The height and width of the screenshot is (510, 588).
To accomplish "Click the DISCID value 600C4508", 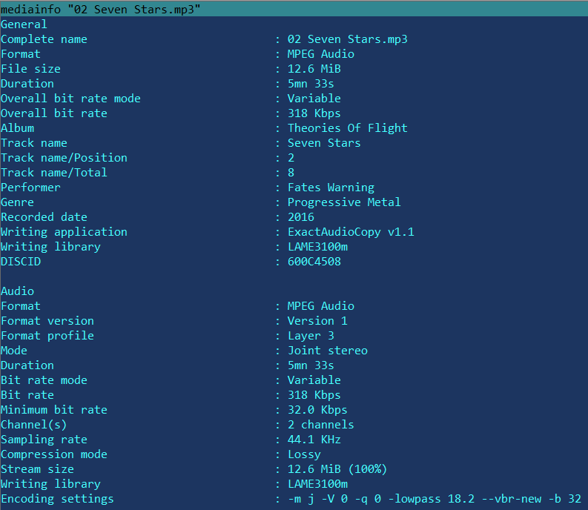I will [x=314, y=262].
